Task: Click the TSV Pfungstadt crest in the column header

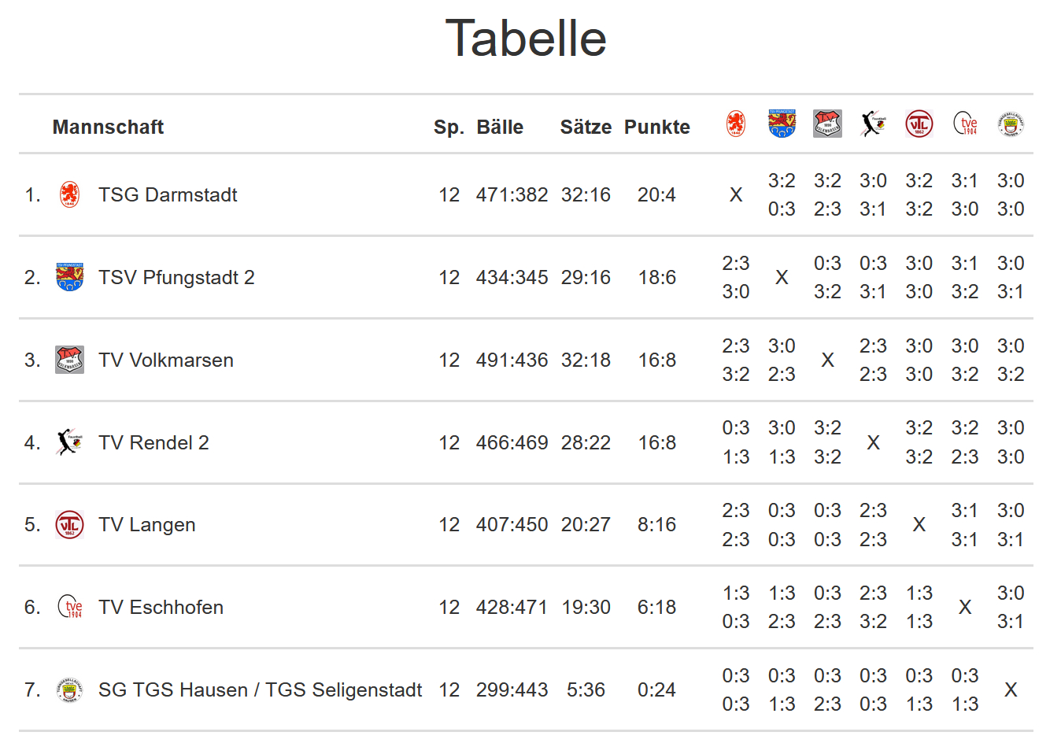Action: (782, 124)
